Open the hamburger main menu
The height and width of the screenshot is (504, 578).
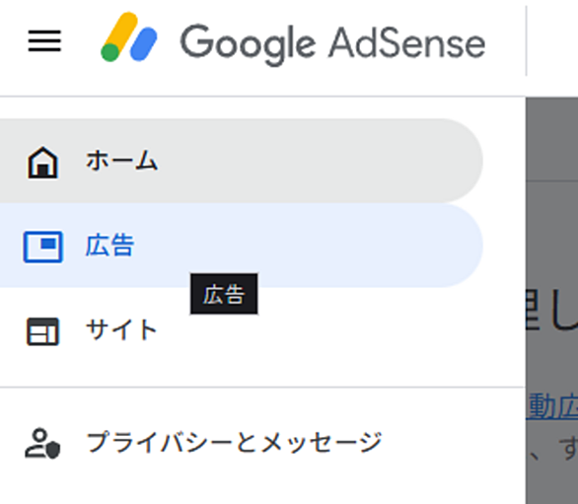pyautogui.click(x=44, y=40)
